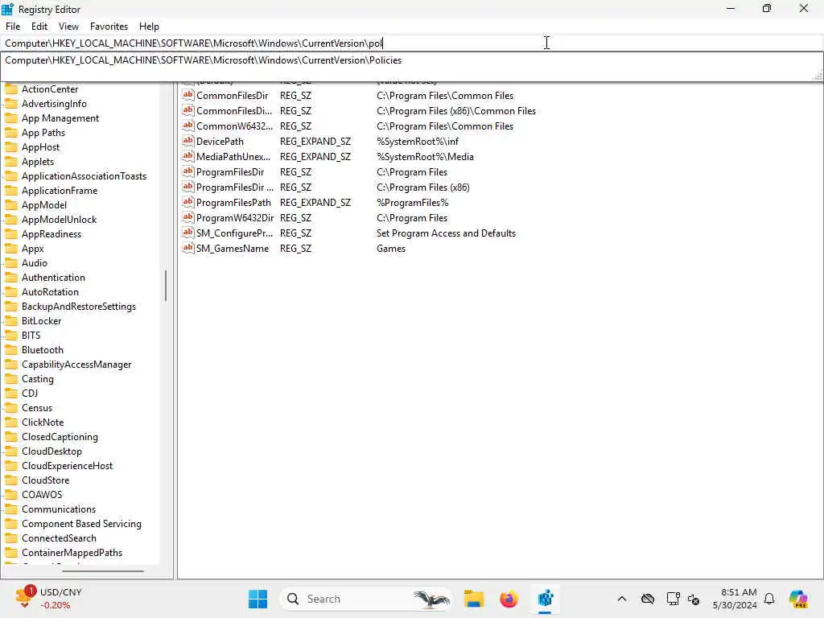Select the AutoRotation key

coord(50,291)
